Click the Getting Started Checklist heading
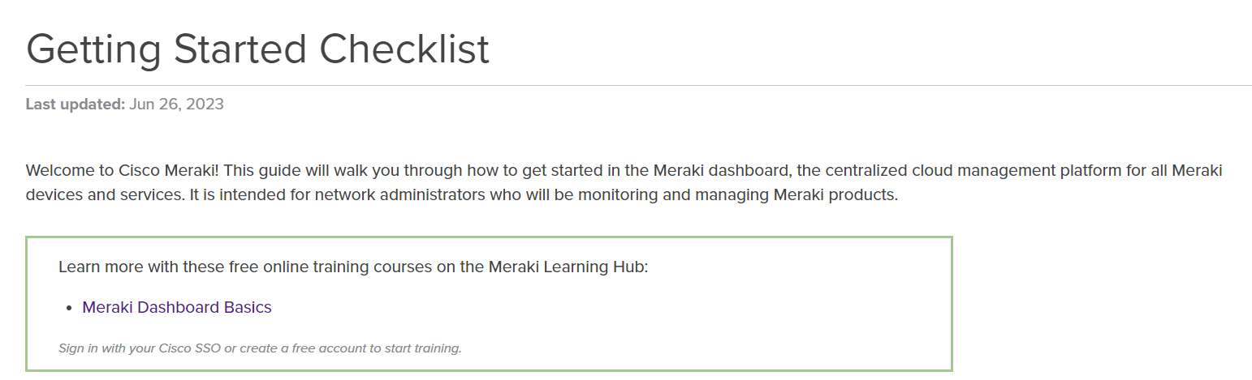The height and width of the screenshot is (380, 1252). (257, 49)
